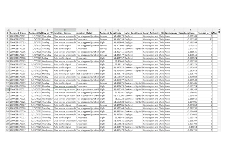Click the Select All corner triangle
The width and height of the screenshot is (226, 152).
point(8,30)
